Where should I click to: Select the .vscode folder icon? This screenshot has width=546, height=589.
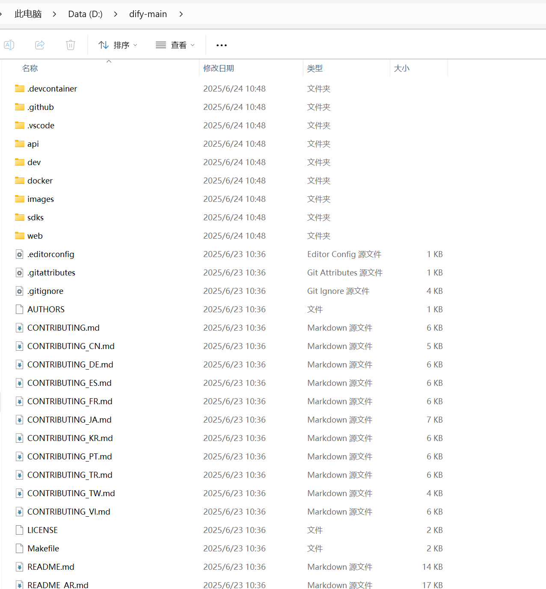pos(20,125)
